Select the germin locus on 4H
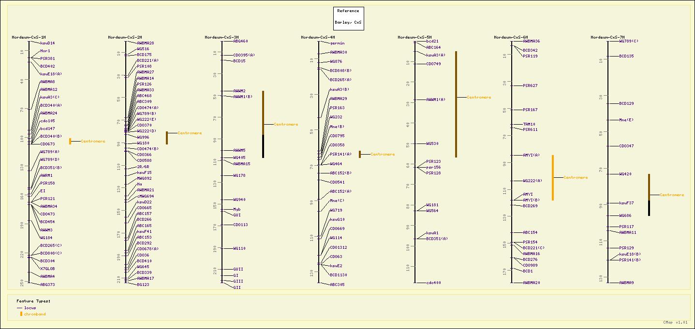 (x=337, y=43)
